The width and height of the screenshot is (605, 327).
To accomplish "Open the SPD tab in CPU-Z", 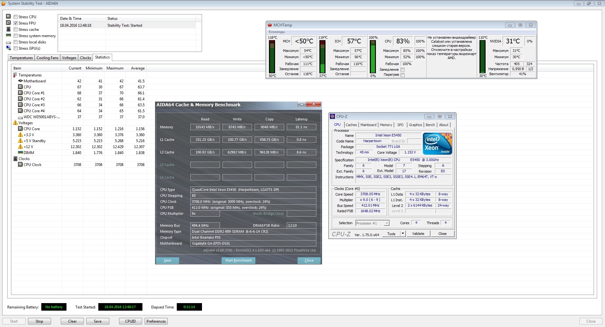I will (x=400, y=125).
